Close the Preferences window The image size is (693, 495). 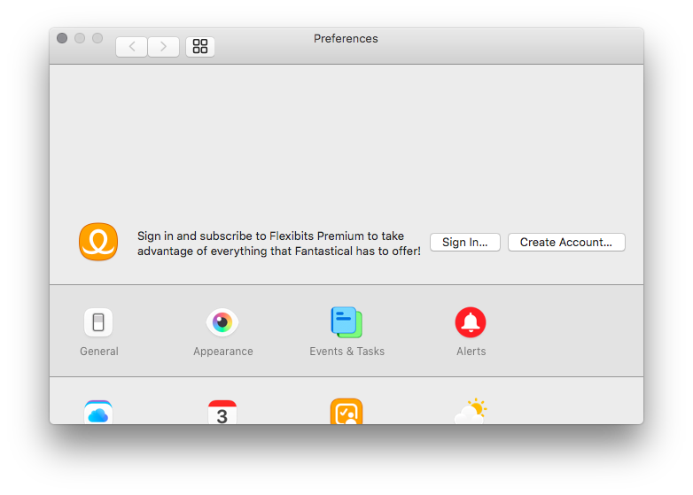pos(62,38)
